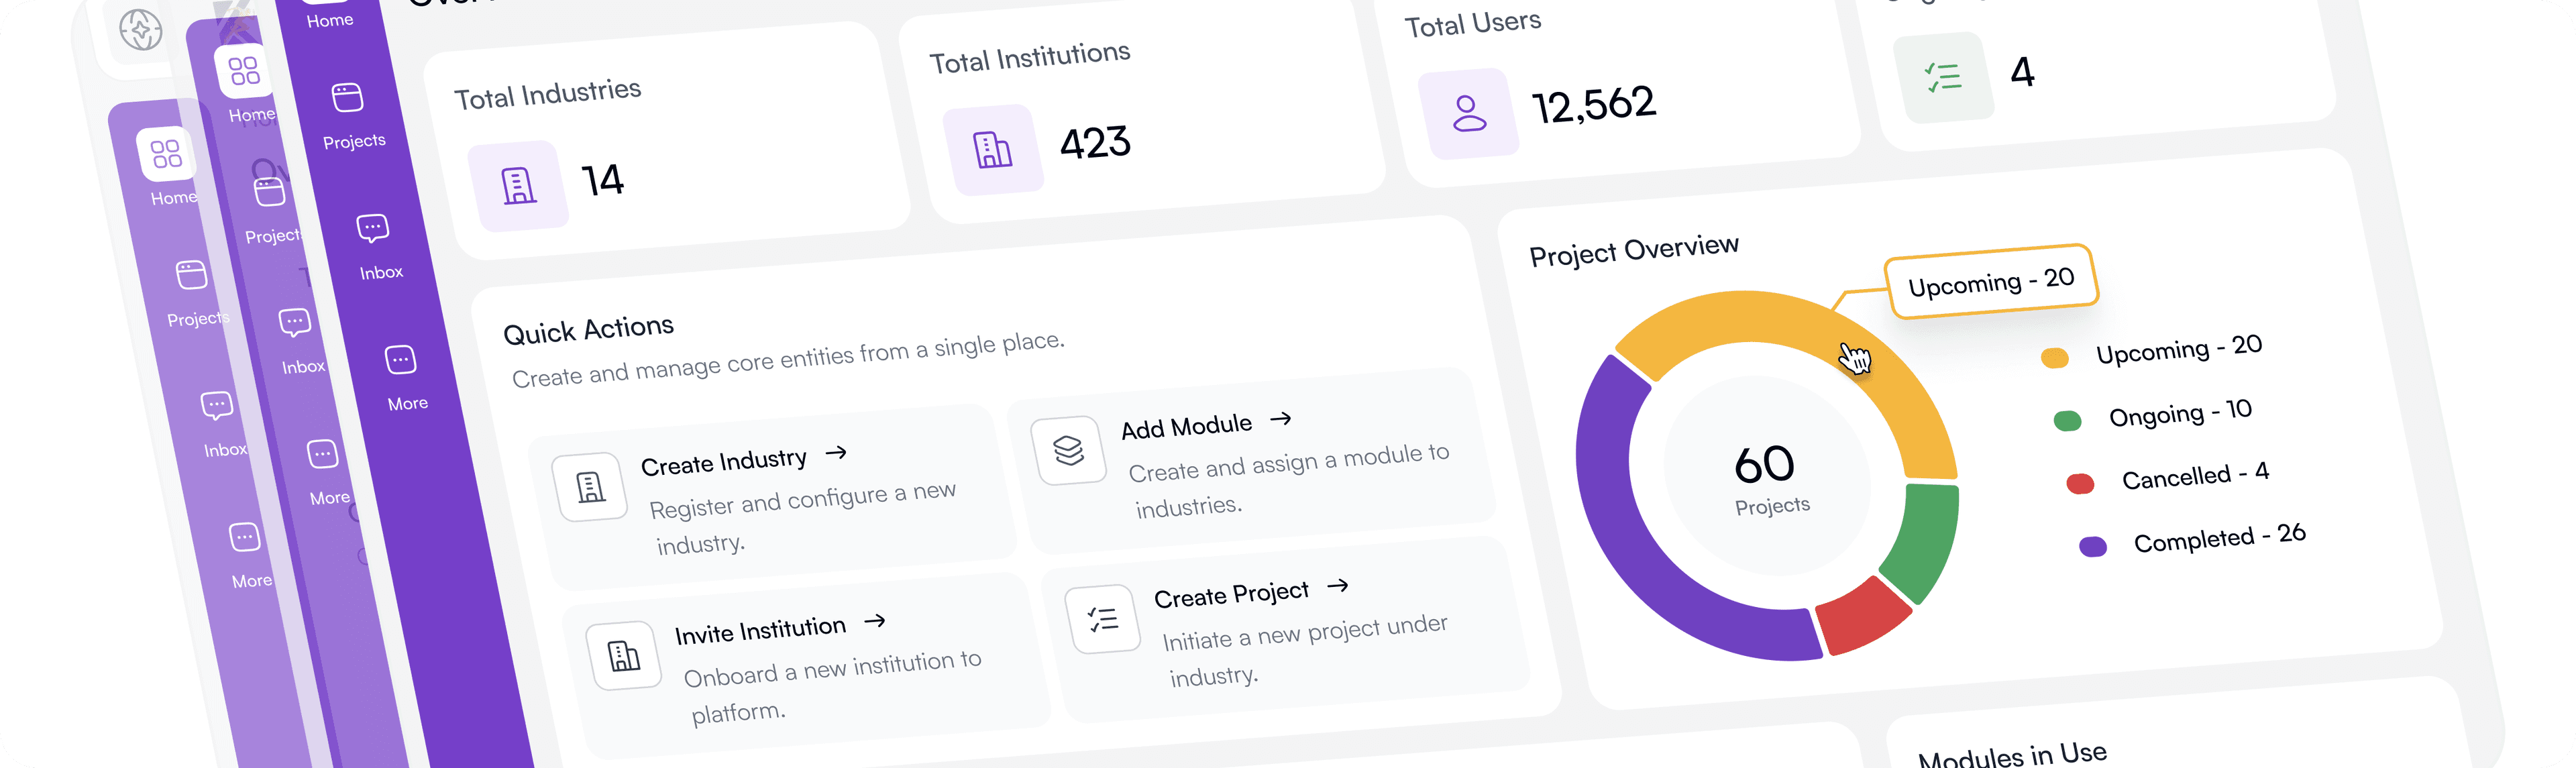Click the green Ongoing legend dot
The height and width of the screenshot is (768, 2576).
(x=2067, y=420)
